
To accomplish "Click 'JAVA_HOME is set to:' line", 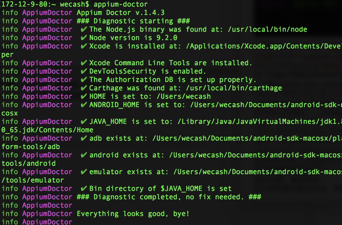I will (216, 122).
